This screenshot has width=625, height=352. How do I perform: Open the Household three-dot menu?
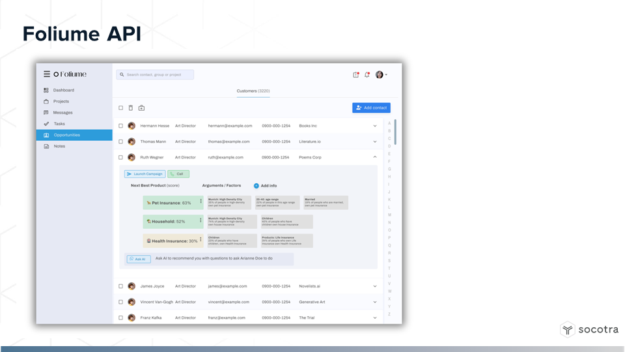pyautogui.click(x=201, y=220)
